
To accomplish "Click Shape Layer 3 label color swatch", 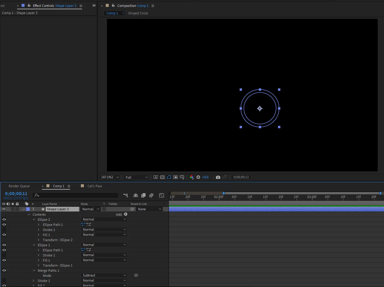I will [x=28, y=209].
